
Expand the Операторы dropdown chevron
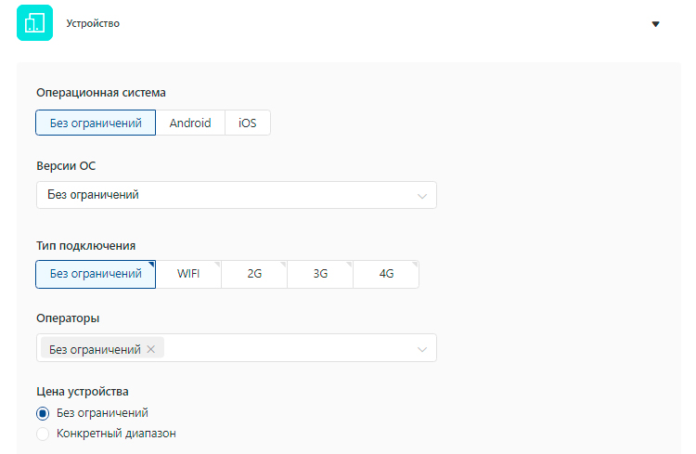point(422,349)
